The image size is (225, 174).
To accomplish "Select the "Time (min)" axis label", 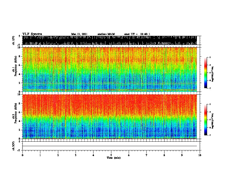I will pyautogui.click(x=114, y=158).
